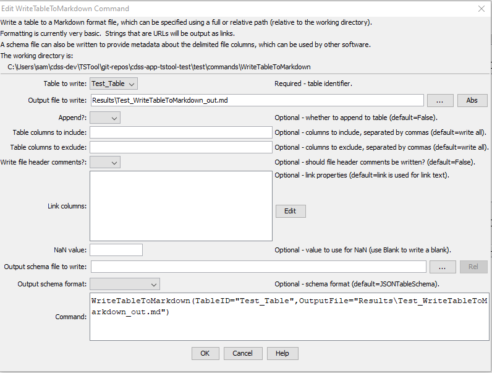Click the Edit button for link columns
This screenshot has width=492, height=373.
291,211
